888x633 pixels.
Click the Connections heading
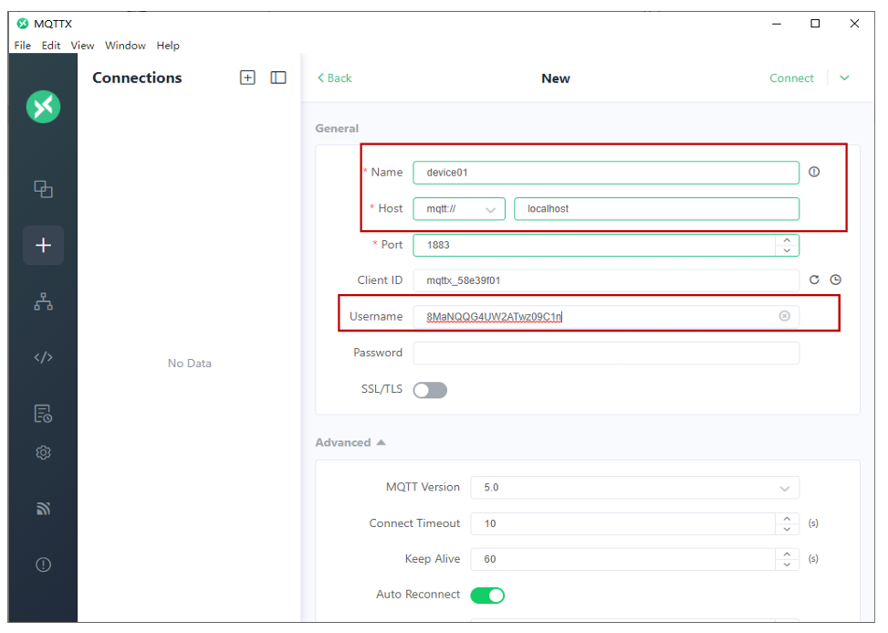[x=137, y=78]
